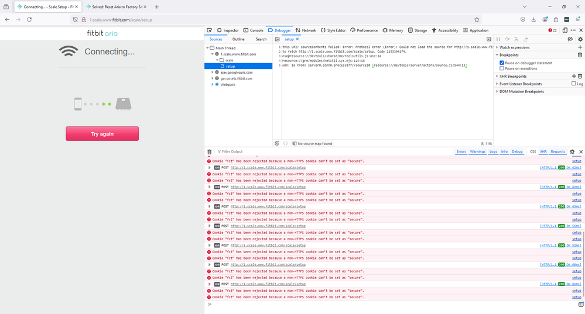
Task: Enable the CSS console filter
Action: (533, 151)
